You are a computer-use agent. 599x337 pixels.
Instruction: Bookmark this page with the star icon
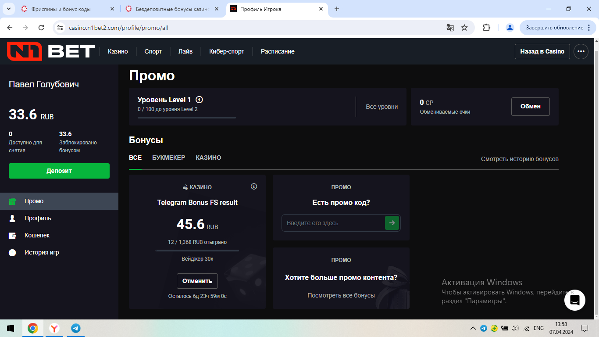click(464, 28)
